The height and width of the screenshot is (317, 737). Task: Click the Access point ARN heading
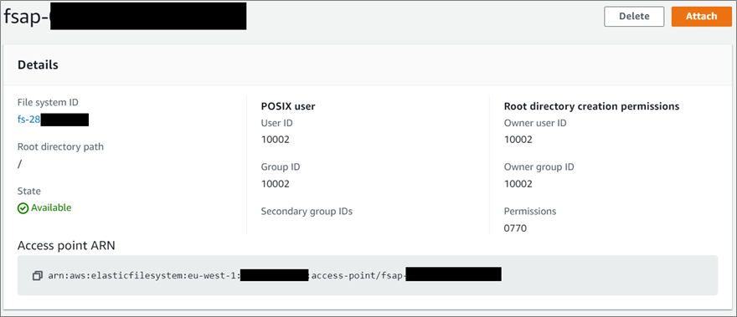pyautogui.click(x=66, y=245)
